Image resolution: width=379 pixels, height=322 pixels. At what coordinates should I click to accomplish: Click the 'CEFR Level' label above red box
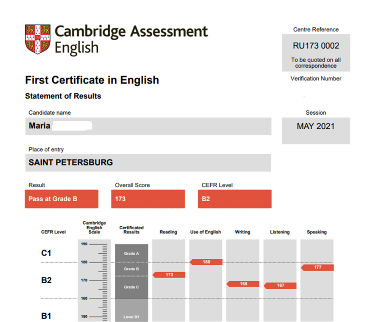[217, 185]
